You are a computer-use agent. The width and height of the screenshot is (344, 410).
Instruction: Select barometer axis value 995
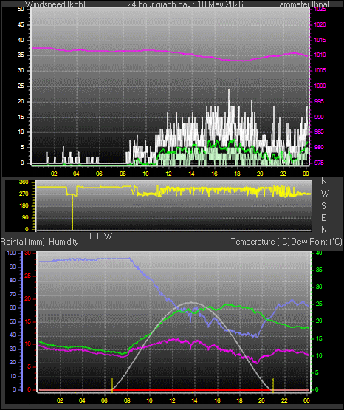coord(319,101)
